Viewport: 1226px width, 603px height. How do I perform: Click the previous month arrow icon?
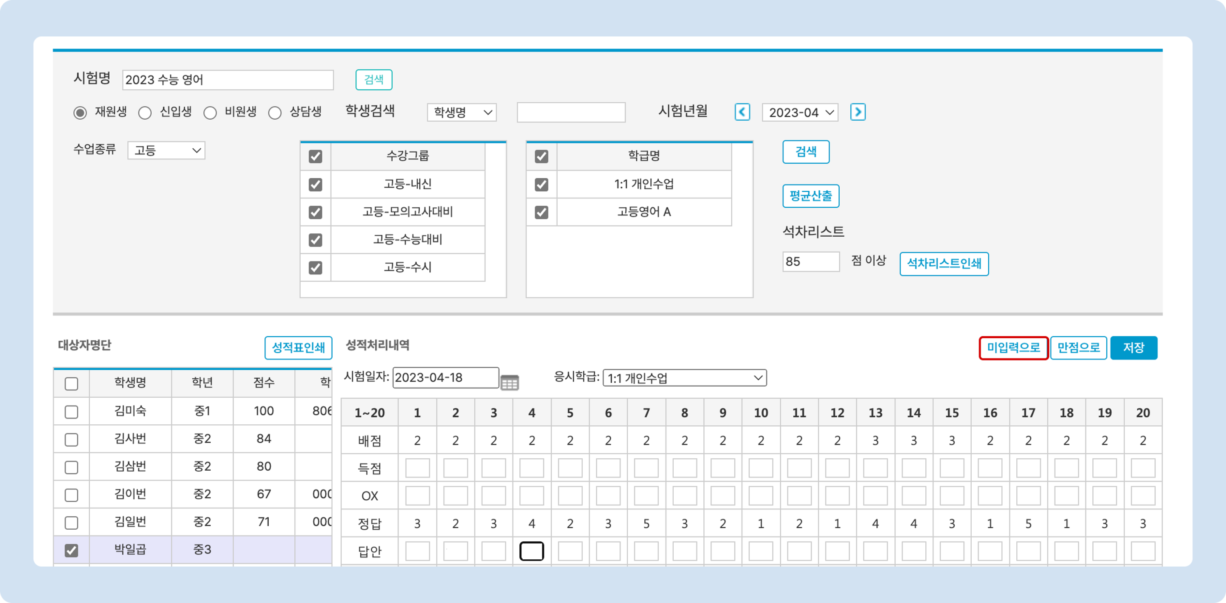pyautogui.click(x=742, y=112)
